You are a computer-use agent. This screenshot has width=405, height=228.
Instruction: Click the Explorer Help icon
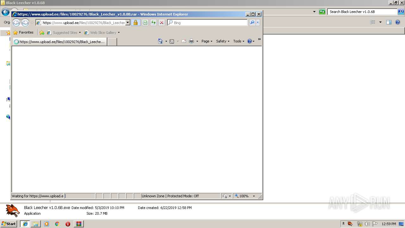pos(398,22)
